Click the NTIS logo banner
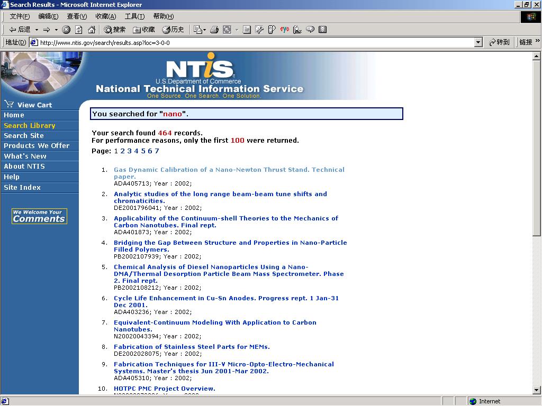Screen dimensions: 542x406 tap(200, 76)
